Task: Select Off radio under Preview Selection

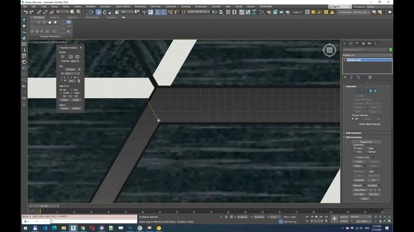Action: pyautogui.click(x=353, y=119)
